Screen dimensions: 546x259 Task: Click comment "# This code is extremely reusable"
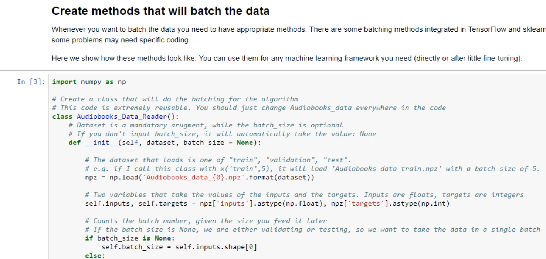(249, 108)
